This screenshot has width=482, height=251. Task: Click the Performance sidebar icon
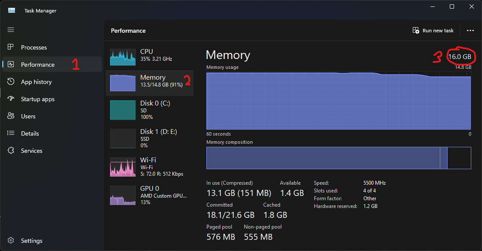[x=11, y=65]
